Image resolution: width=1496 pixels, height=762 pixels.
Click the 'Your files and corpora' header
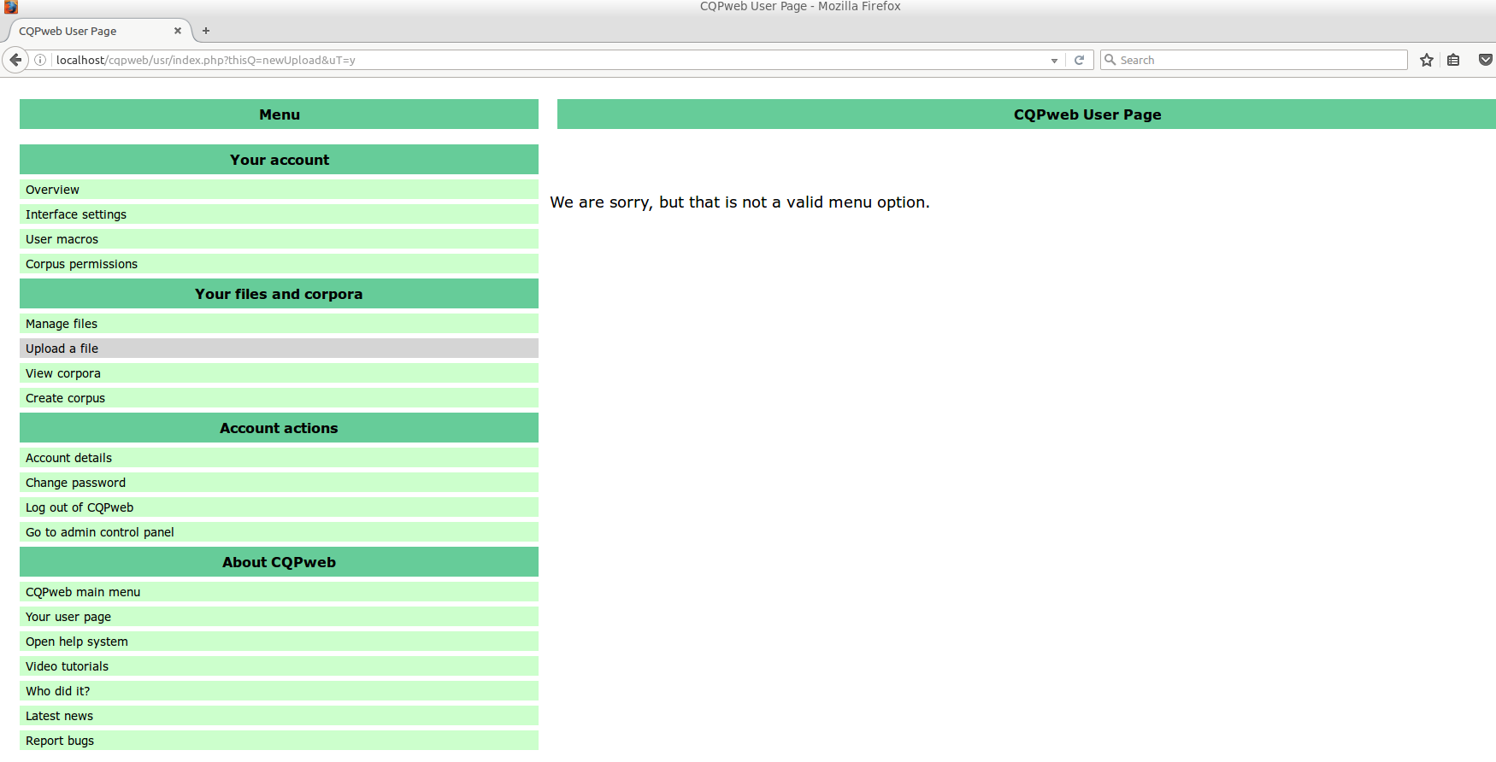pos(279,294)
